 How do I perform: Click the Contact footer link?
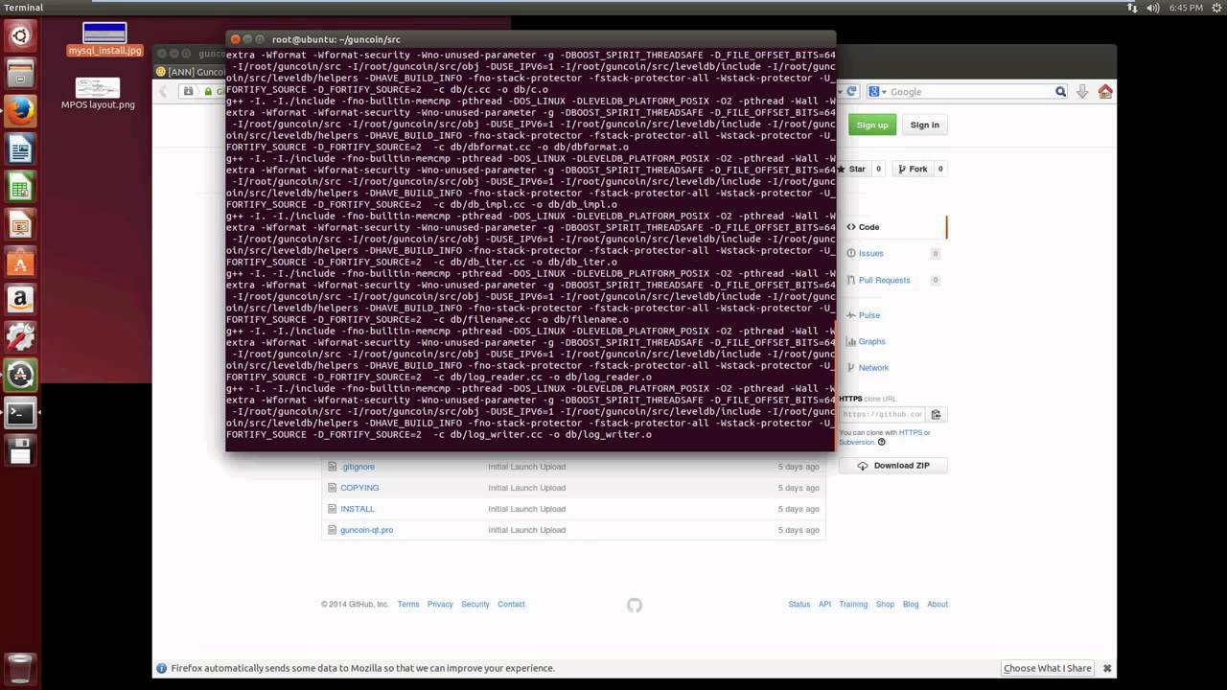[x=511, y=604]
